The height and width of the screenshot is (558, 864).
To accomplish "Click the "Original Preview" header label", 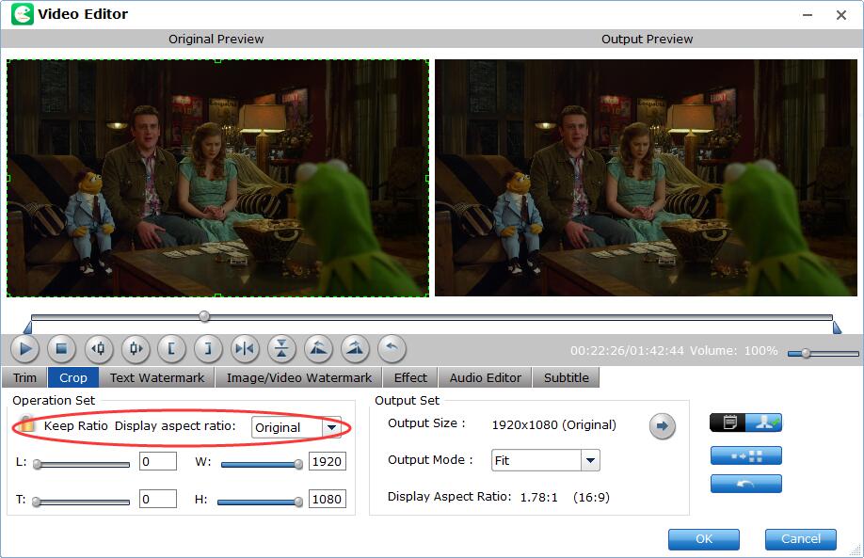I will tap(216, 40).
